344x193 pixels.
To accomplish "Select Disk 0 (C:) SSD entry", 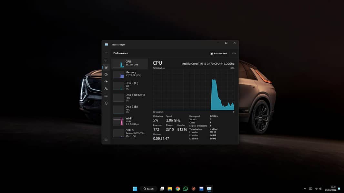I will [130, 86].
